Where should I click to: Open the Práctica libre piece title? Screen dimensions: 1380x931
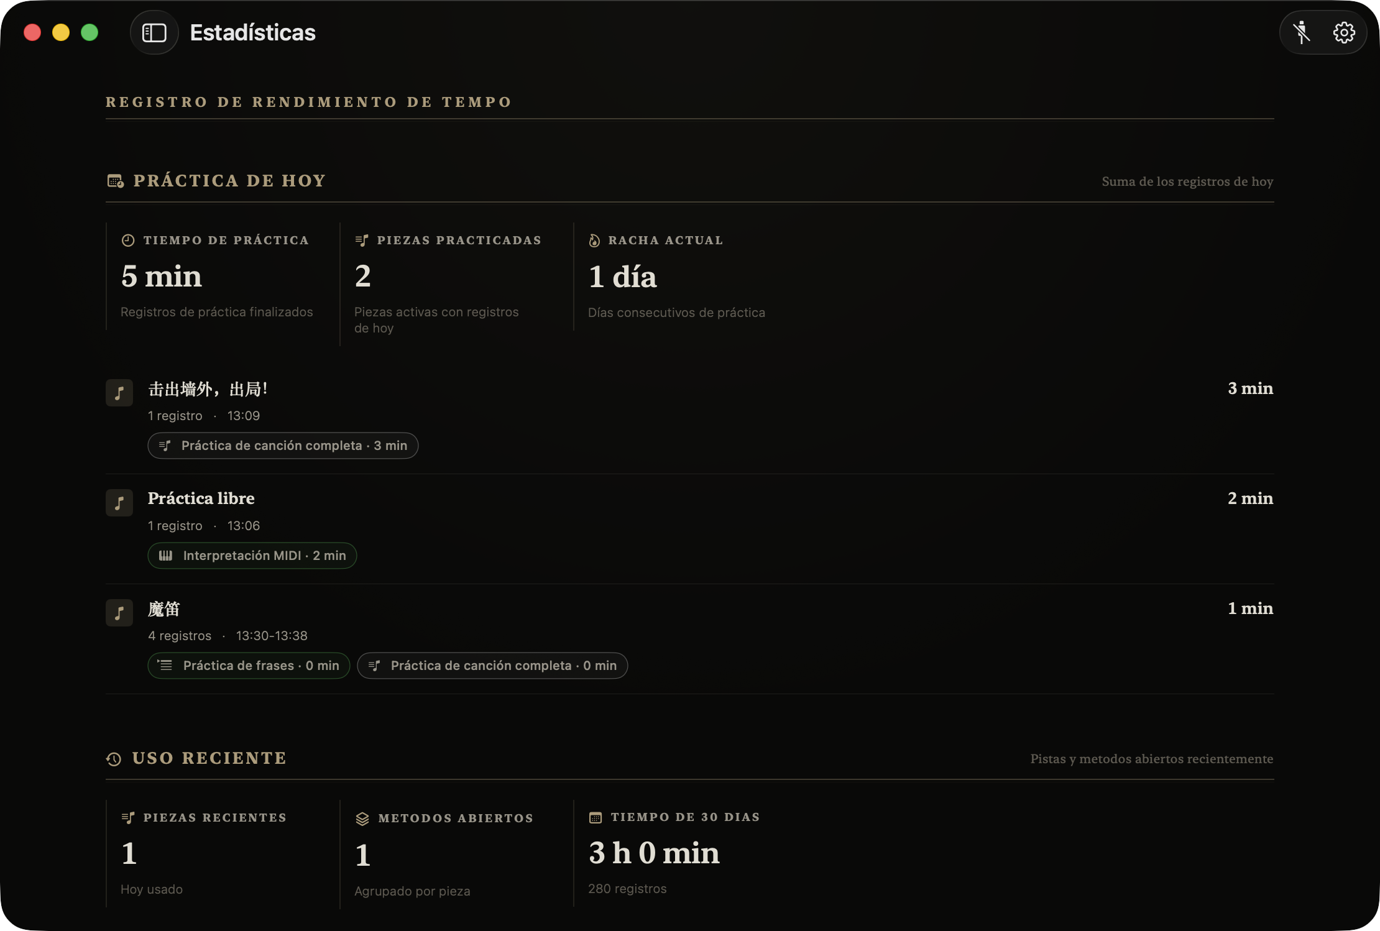(201, 498)
